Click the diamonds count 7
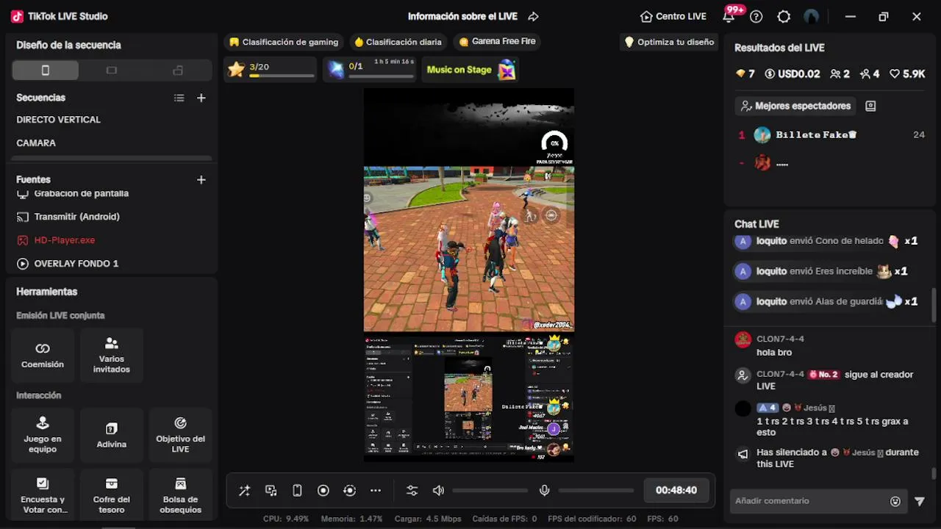 tap(745, 74)
